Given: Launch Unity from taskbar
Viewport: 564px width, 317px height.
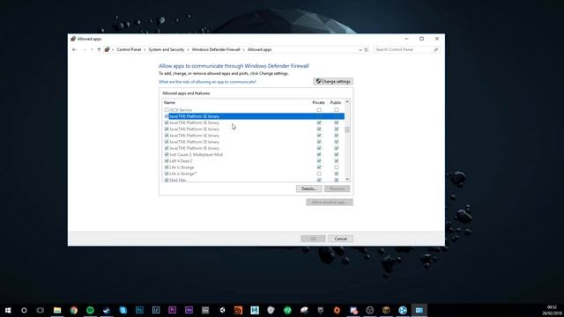Looking at the screenshot, I should coord(222,310).
